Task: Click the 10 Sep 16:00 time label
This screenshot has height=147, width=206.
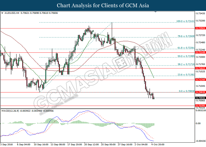Action: tap(41, 144)
